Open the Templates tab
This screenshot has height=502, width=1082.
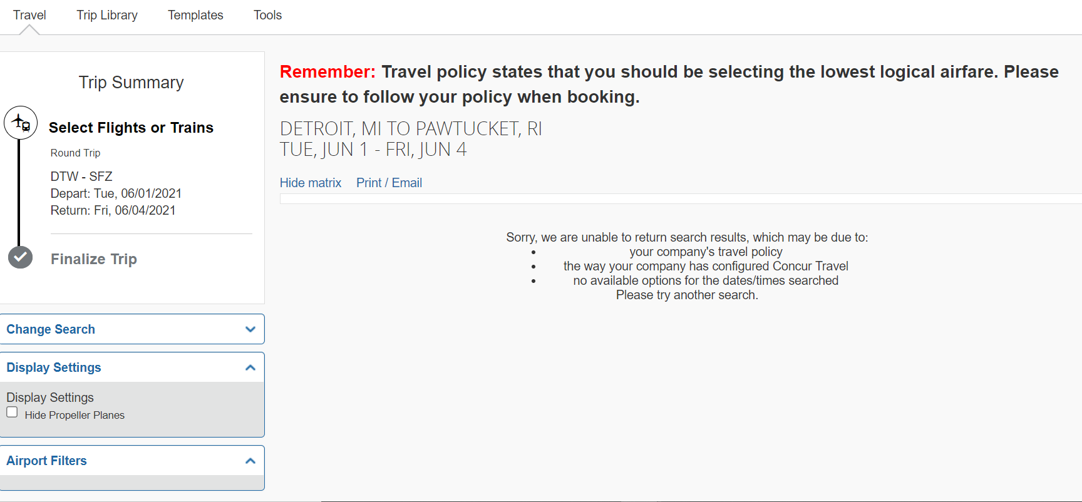pos(195,15)
